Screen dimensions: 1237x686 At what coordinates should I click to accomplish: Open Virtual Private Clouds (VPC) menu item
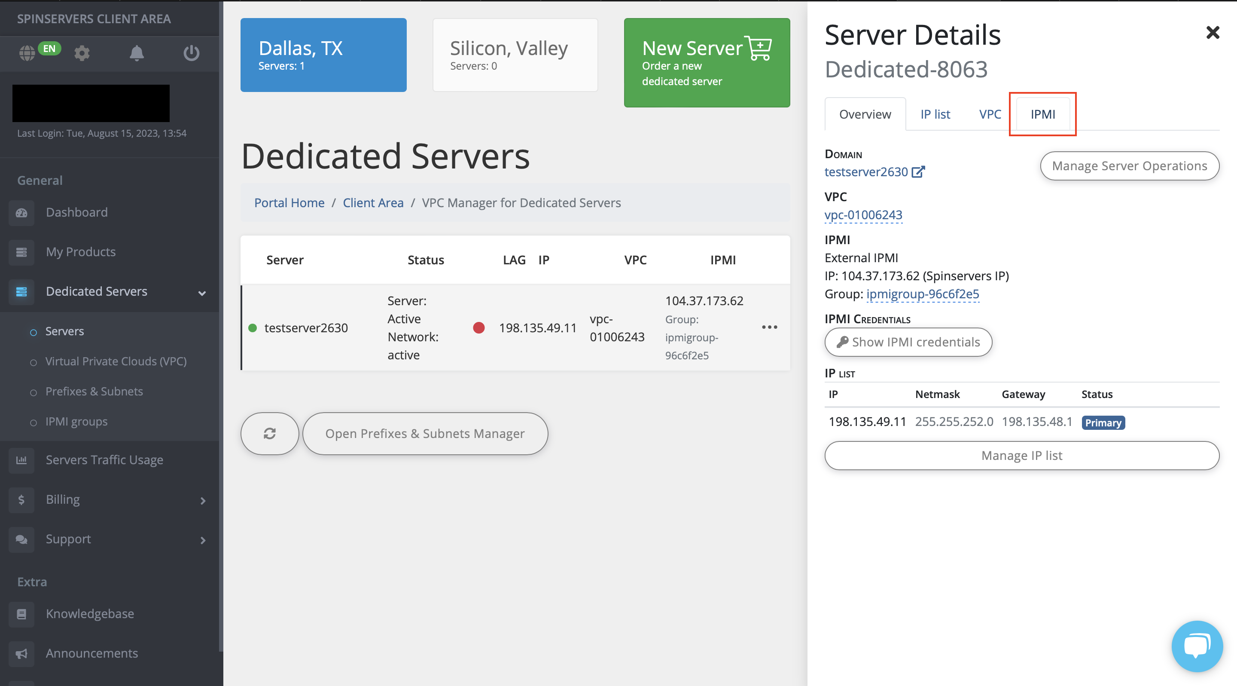click(116, 361)
